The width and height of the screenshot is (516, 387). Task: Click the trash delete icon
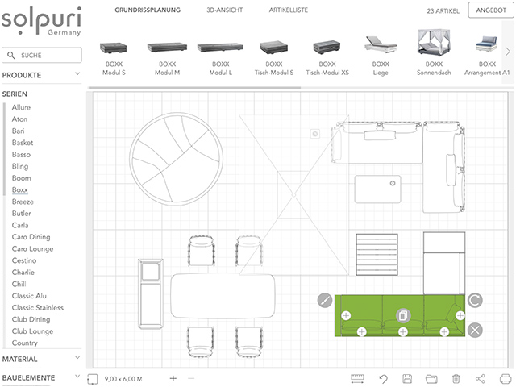[x=456, y=378]
